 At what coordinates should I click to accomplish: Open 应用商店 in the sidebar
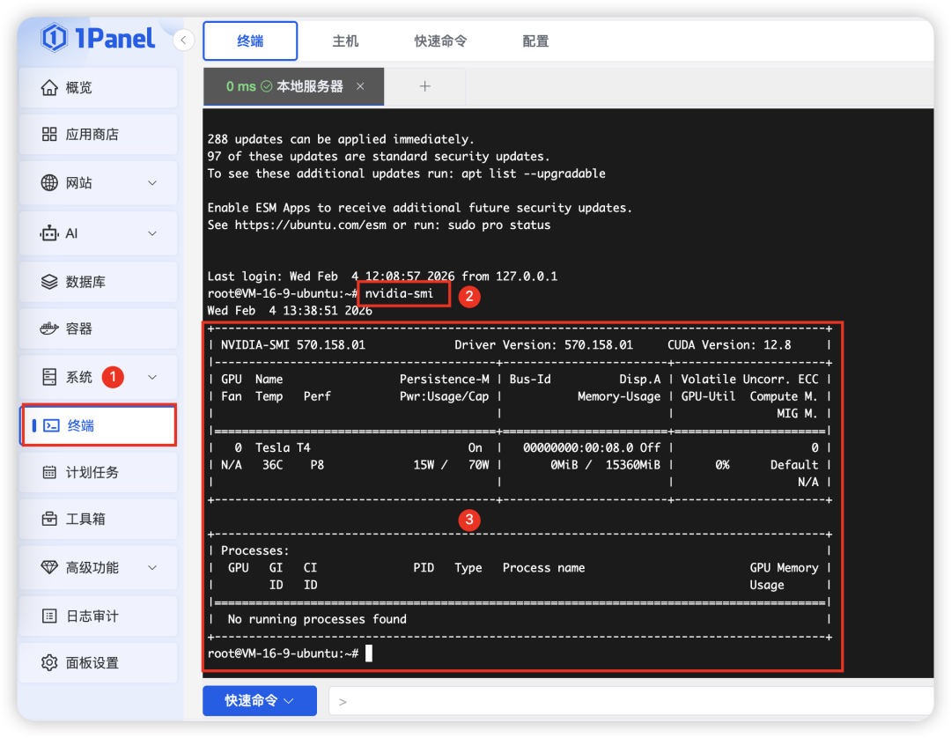click(x=99, y=134)
